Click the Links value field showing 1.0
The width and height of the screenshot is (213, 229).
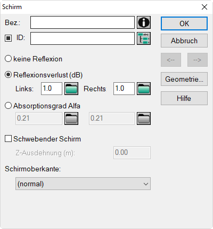click(52, 89)
